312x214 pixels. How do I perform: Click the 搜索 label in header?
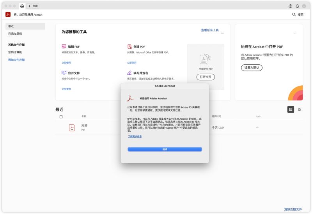tap(300, 14)
